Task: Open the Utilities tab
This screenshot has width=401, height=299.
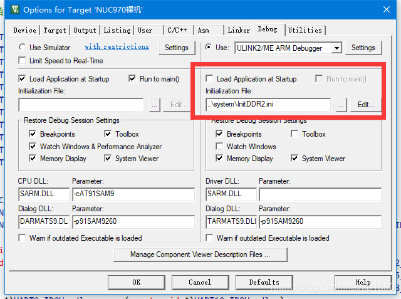Action: click(305, 30)
